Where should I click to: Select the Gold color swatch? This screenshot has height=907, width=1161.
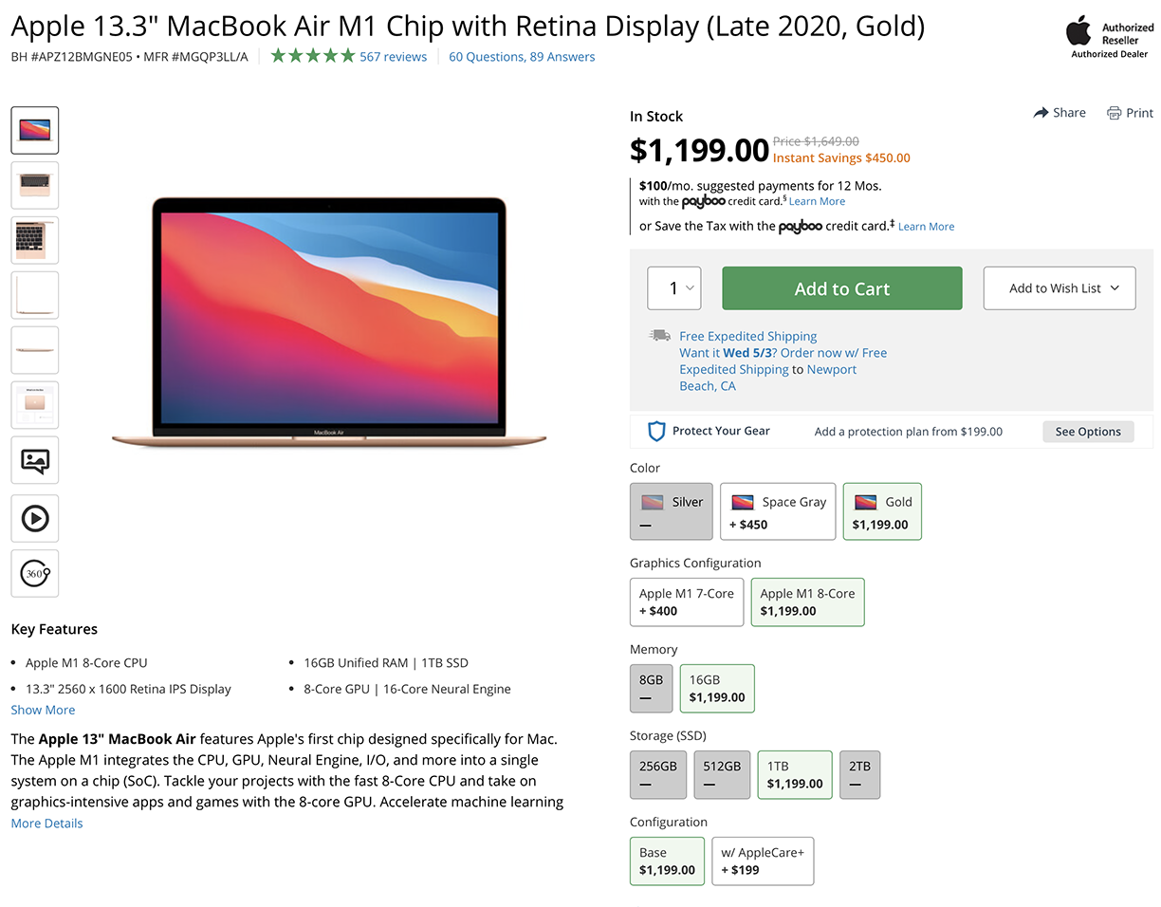click(x=882, y=511)
